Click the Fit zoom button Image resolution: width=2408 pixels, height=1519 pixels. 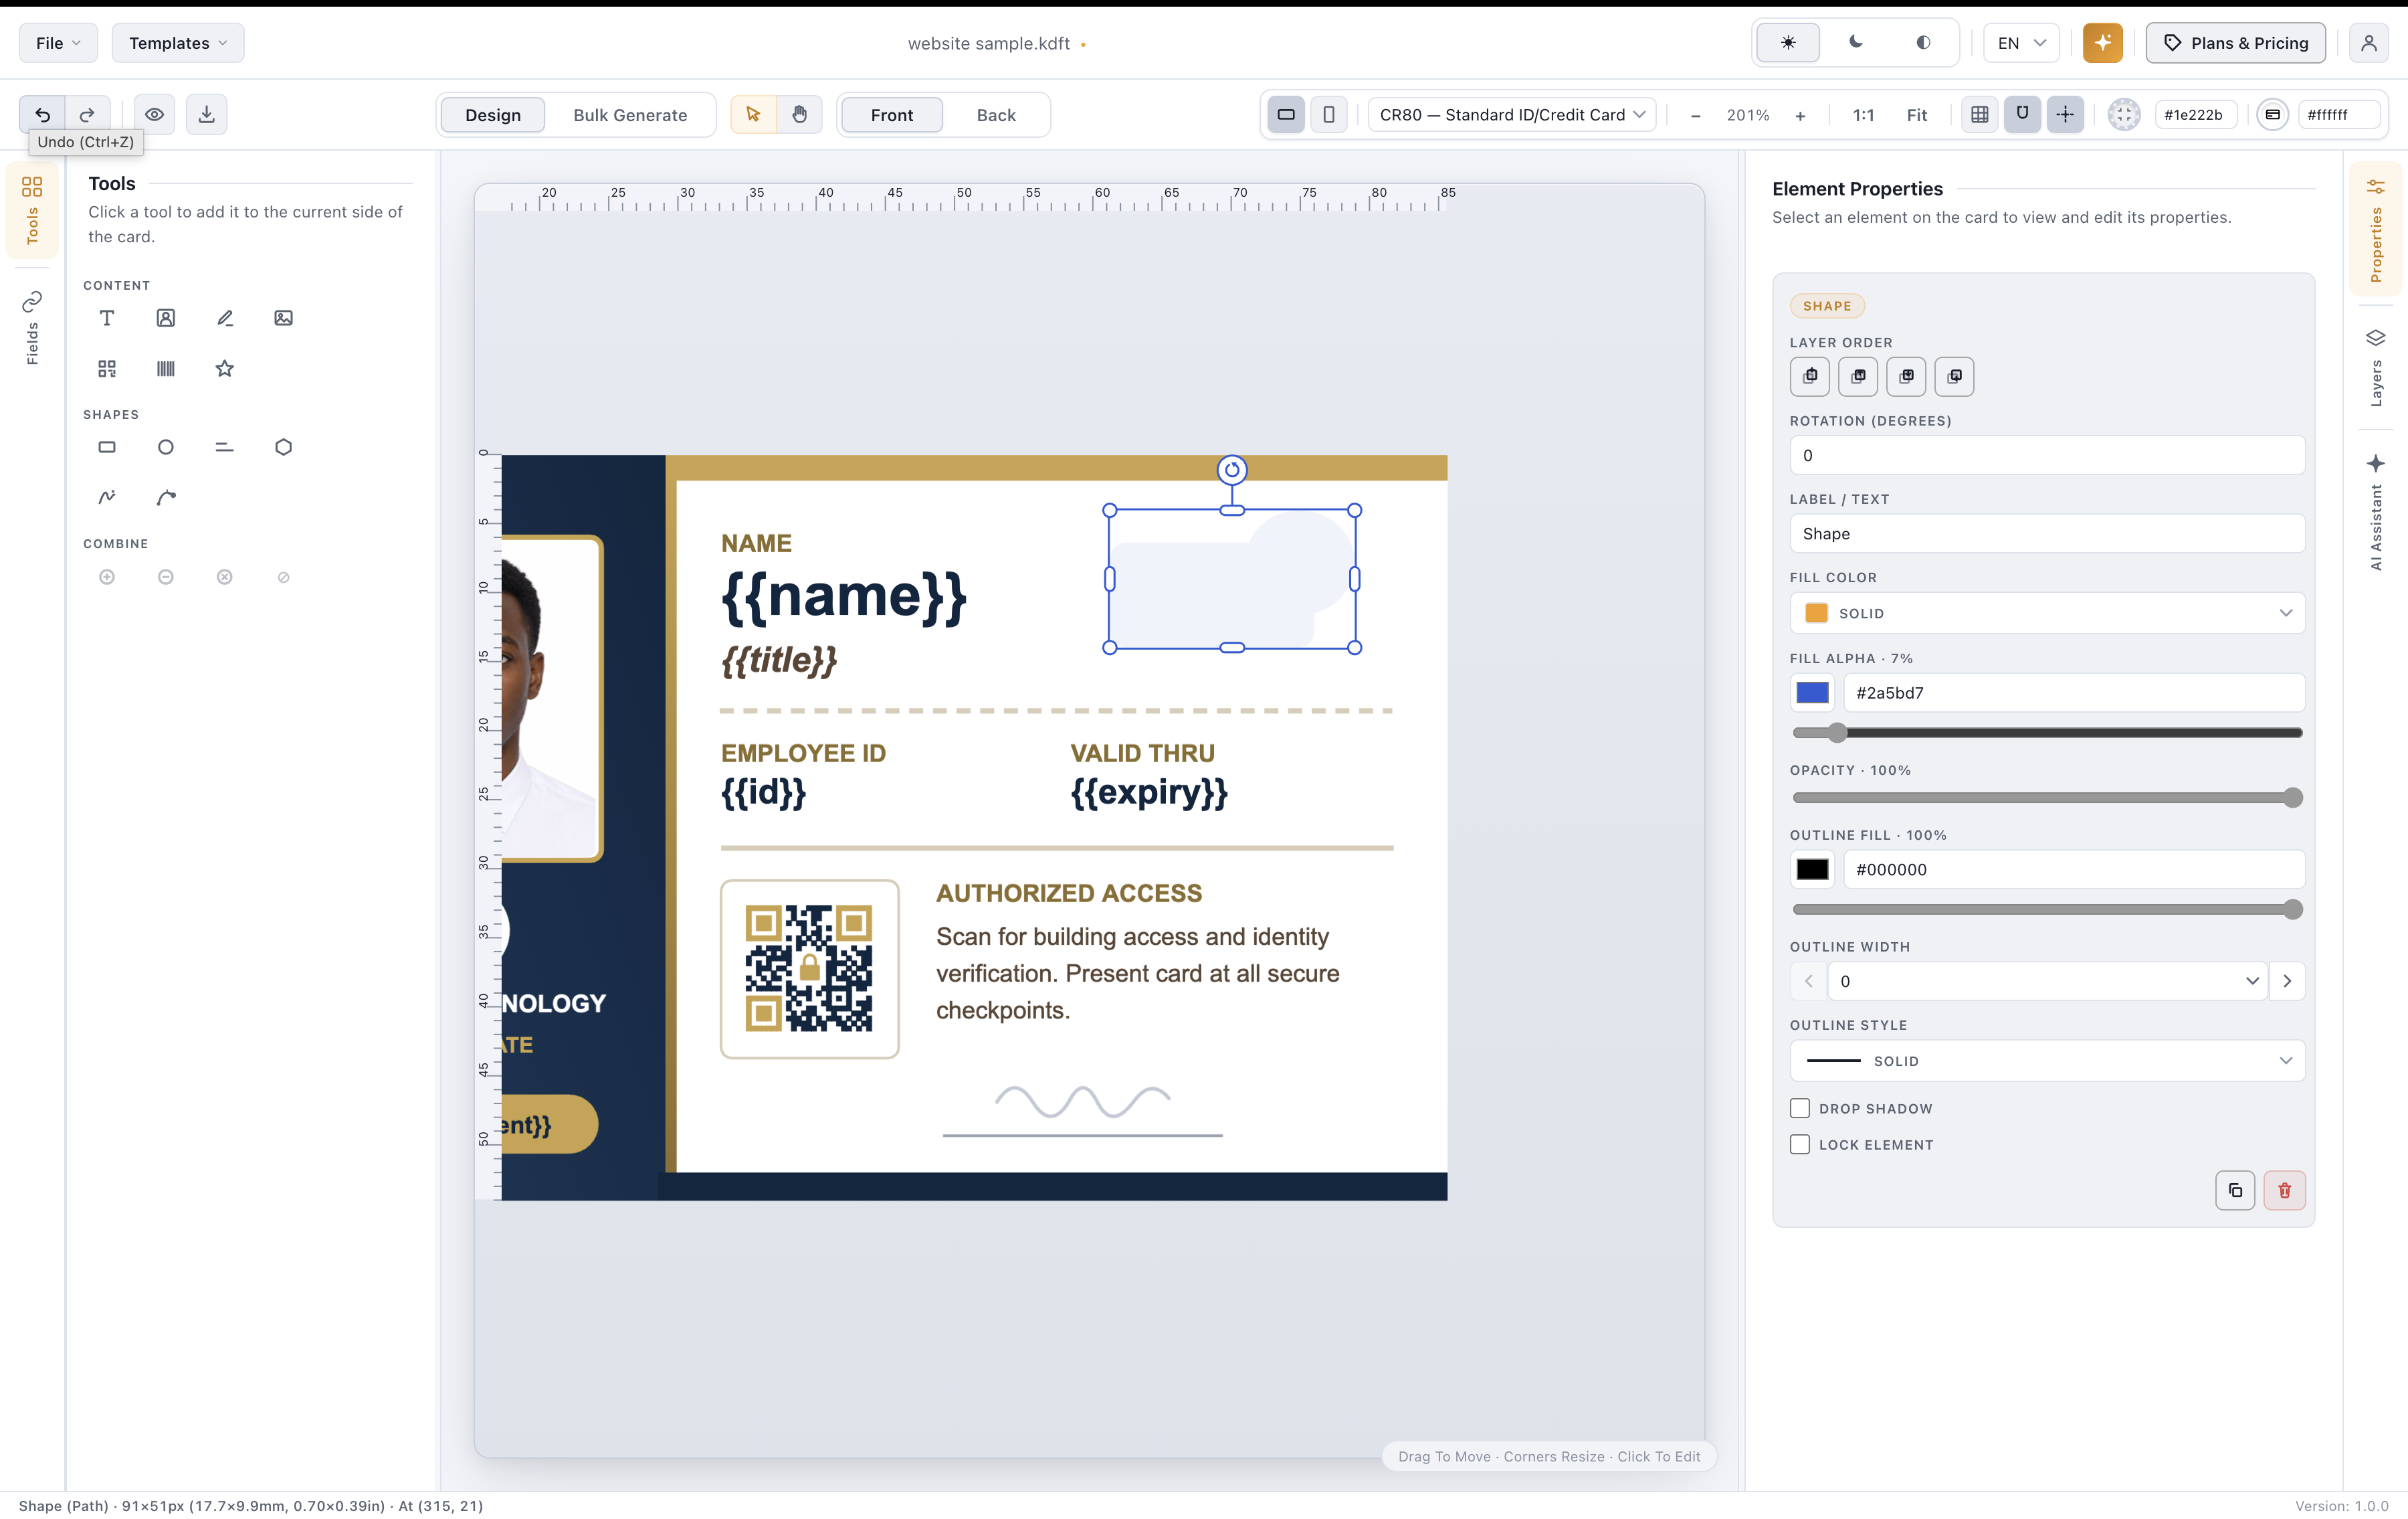coord(1917,115)
